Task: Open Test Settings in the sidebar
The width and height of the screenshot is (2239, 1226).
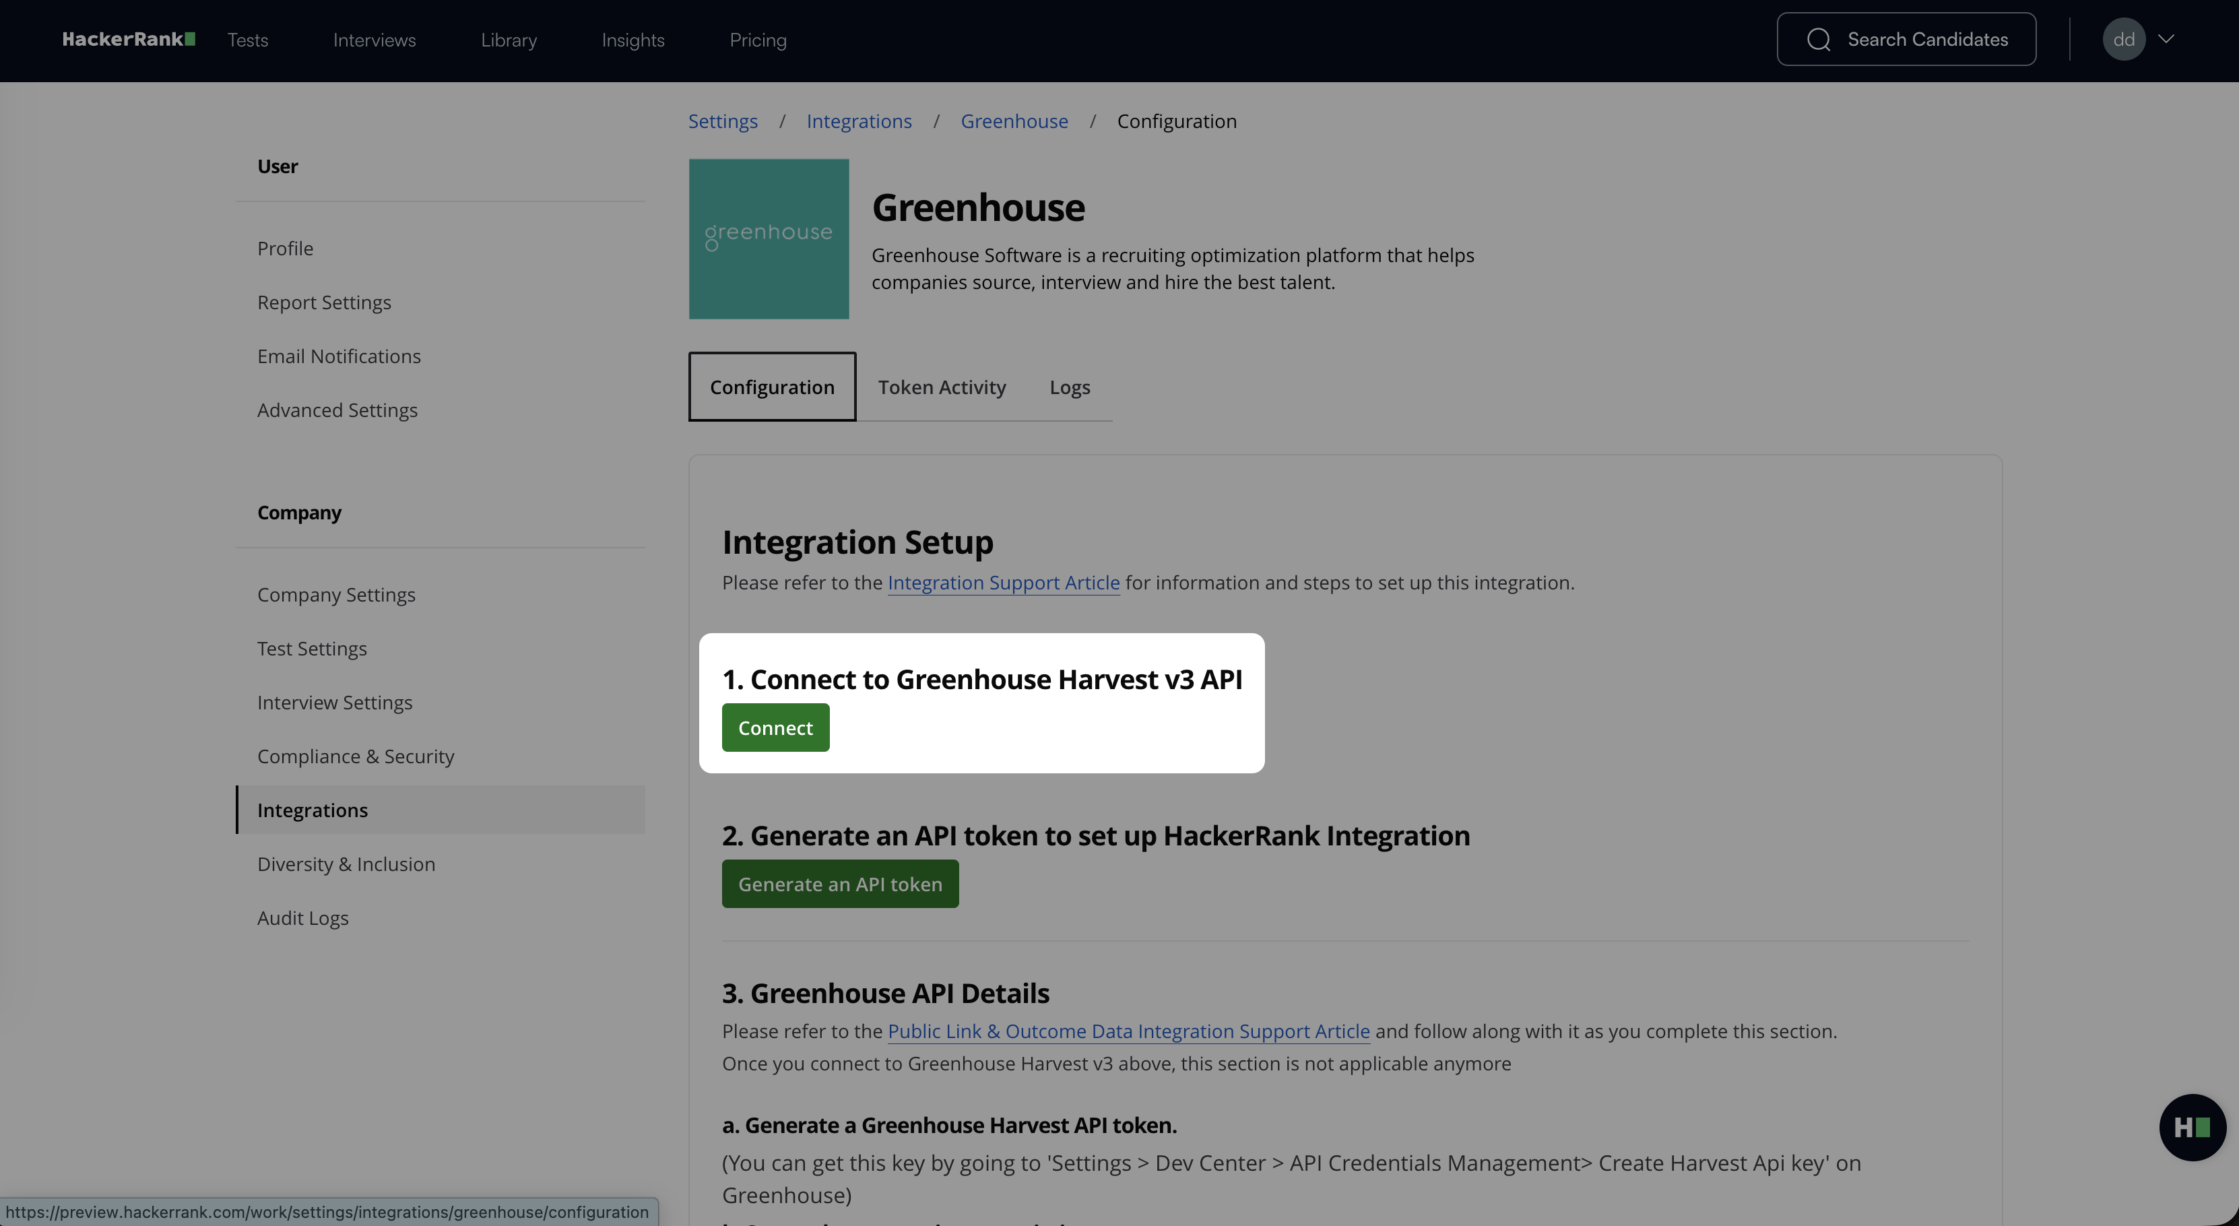Action: [312, 649]
